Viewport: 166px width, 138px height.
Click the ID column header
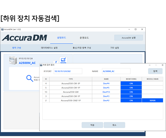[46, 79]
